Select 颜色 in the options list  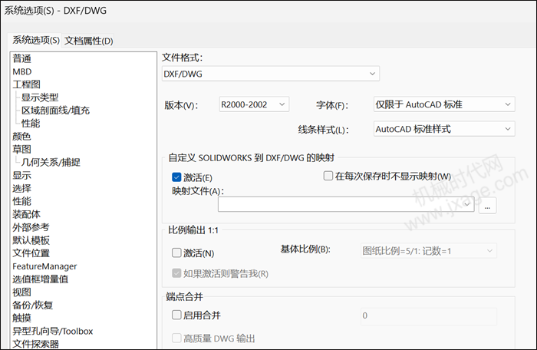pos(21,137)
